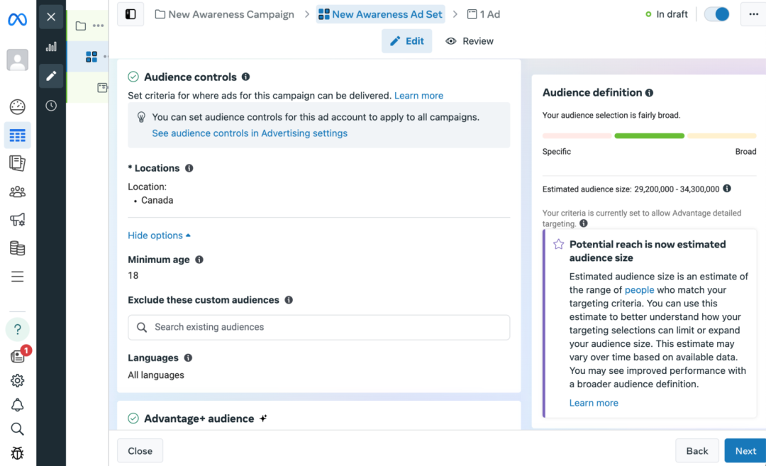
Task: Toggle the ad set draft status switch
Action: tap(717, 14)
